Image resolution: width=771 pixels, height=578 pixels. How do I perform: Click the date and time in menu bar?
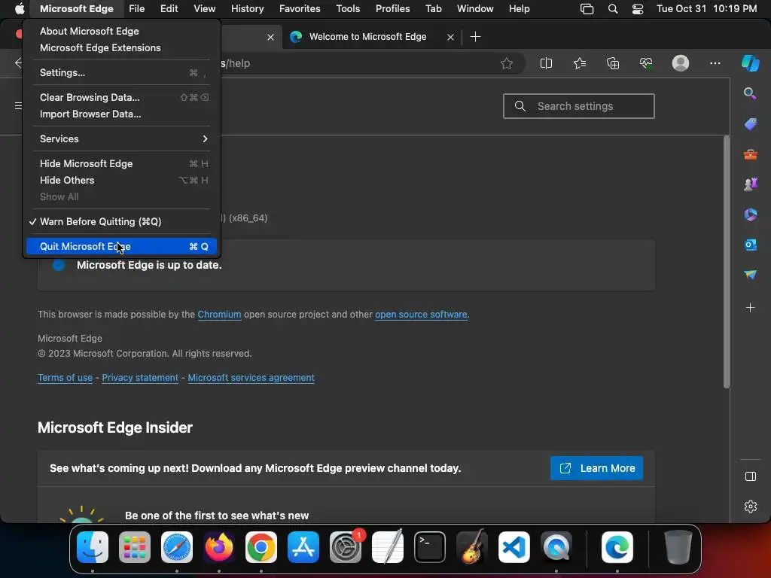coord(706,9)
